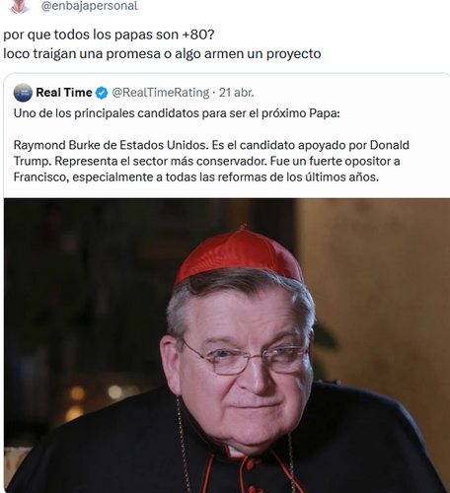
Task: Click the blank line inside quoted tweet card
Action: [x=227, y=129]
